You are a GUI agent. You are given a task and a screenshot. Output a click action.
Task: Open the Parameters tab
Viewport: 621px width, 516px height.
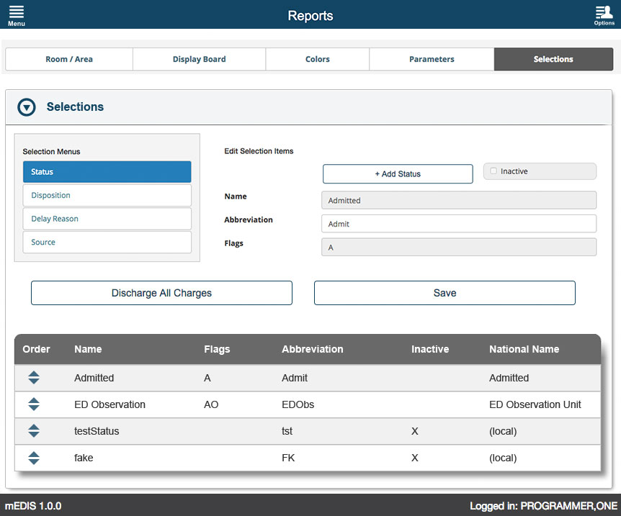[432, 59]
